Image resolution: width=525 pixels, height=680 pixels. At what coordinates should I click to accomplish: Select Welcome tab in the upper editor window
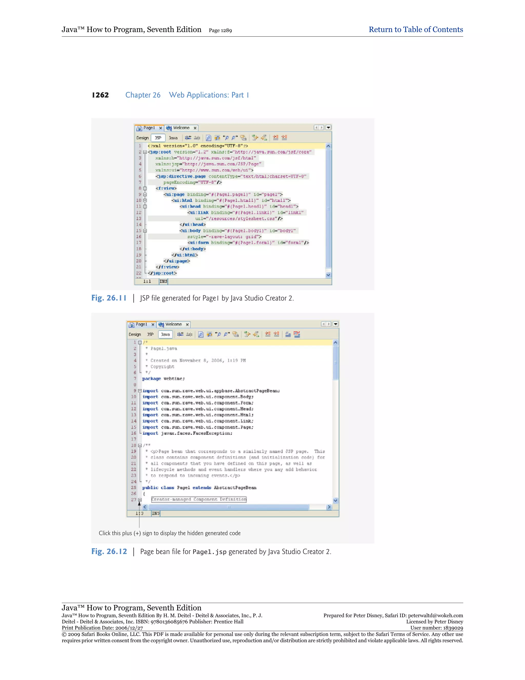[181, 128]
